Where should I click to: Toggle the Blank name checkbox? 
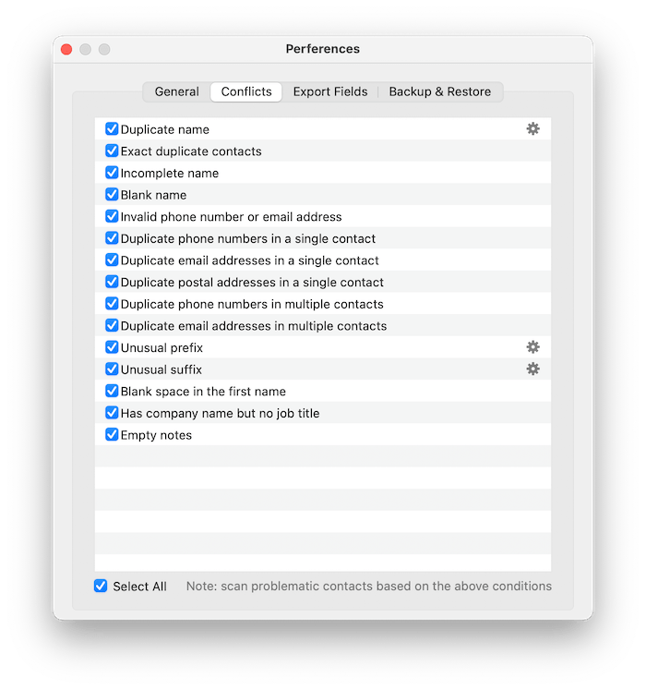[112, 195]
